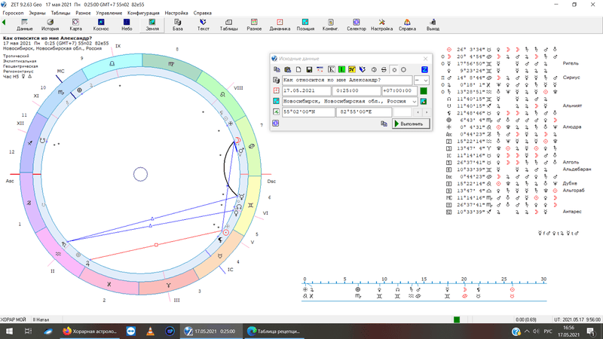This screenshot has height=339, width=603.
Task: Open the База database toolbar icon
Action: (x=178, y=26)
